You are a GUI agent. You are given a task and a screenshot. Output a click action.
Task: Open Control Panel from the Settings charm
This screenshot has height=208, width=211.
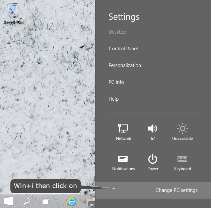point(123,49)
